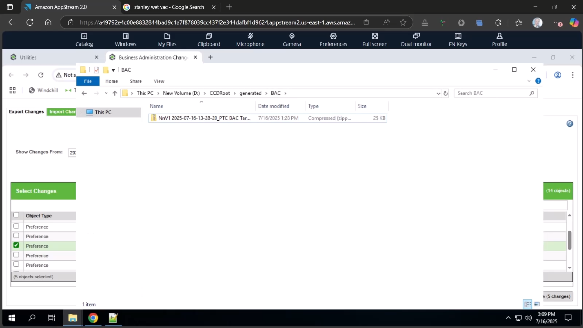Image resolution: width=583 pixels, height=328 pixels.
Task: Check the second Preference row checkbox
Action: tap(16, 236)
